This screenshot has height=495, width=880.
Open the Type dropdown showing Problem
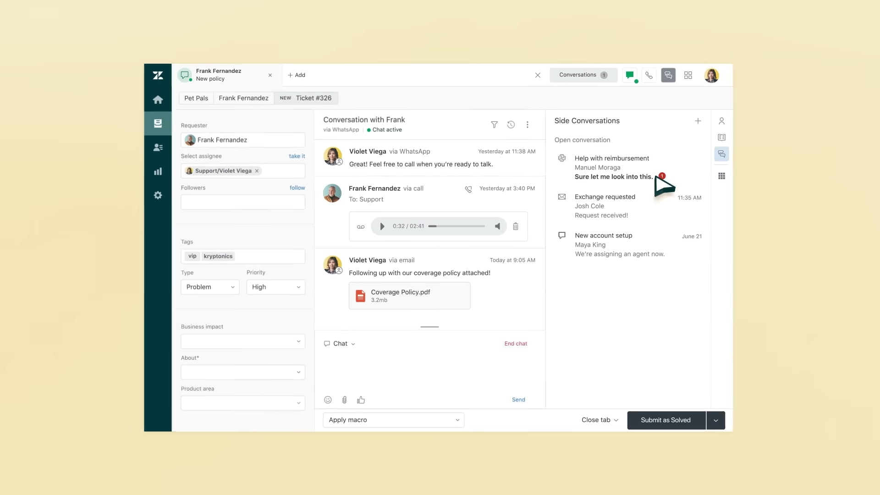209,287
